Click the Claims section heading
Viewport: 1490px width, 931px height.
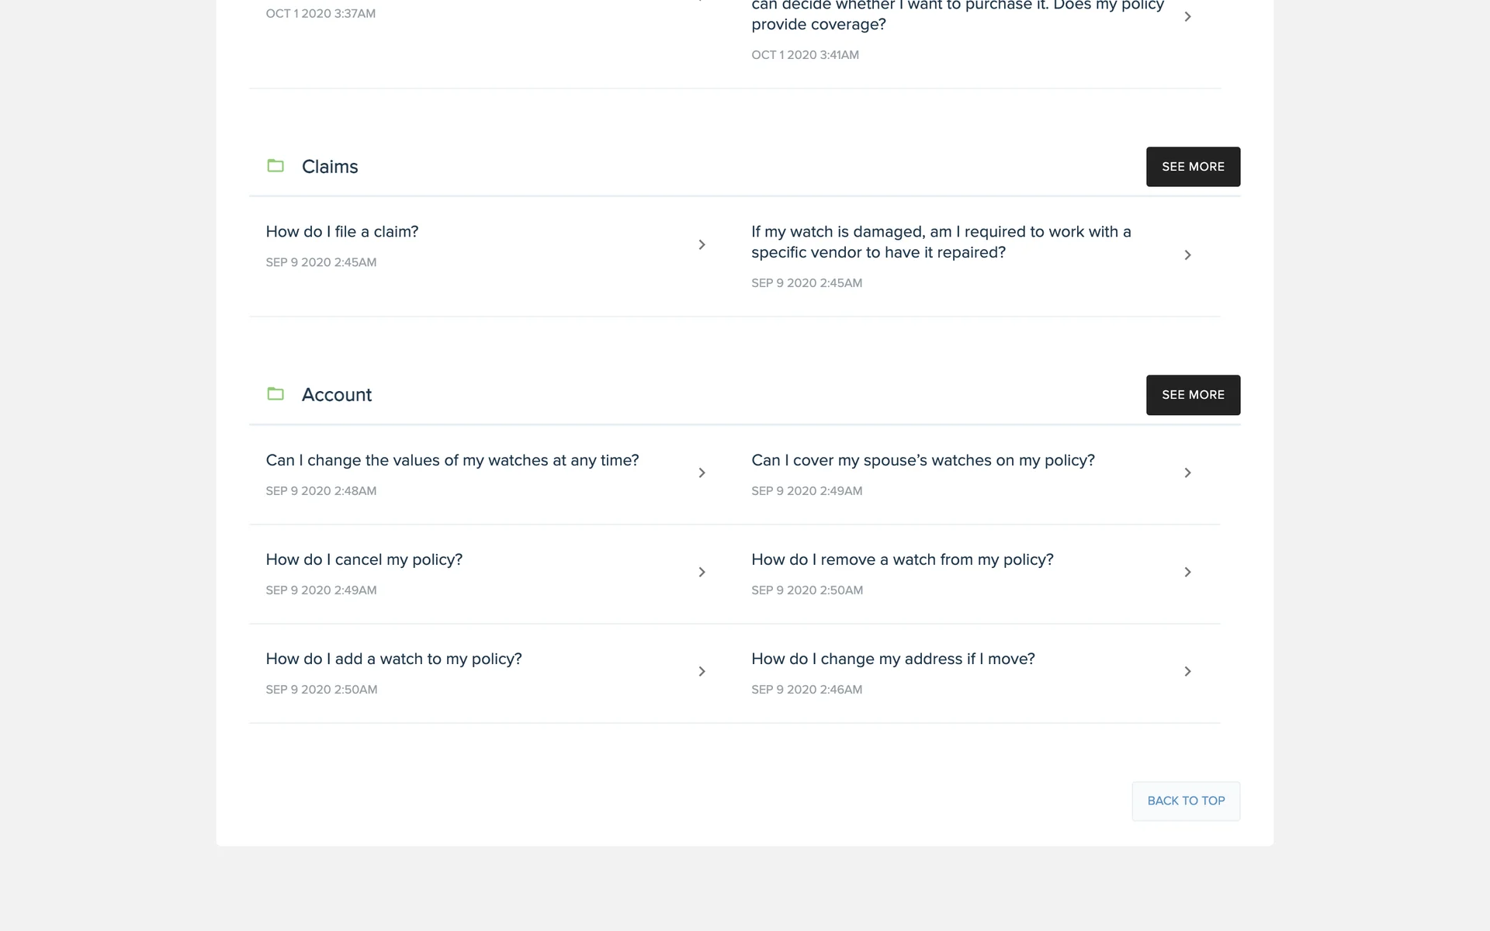tap(330, 167)
